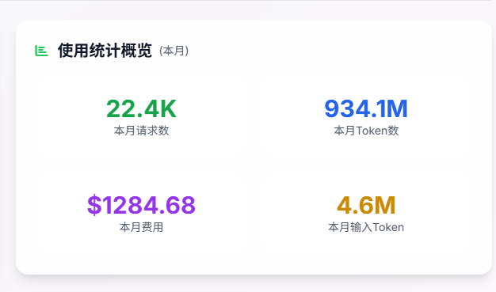Open the monthly cost stat card

[x=141, y=213]
